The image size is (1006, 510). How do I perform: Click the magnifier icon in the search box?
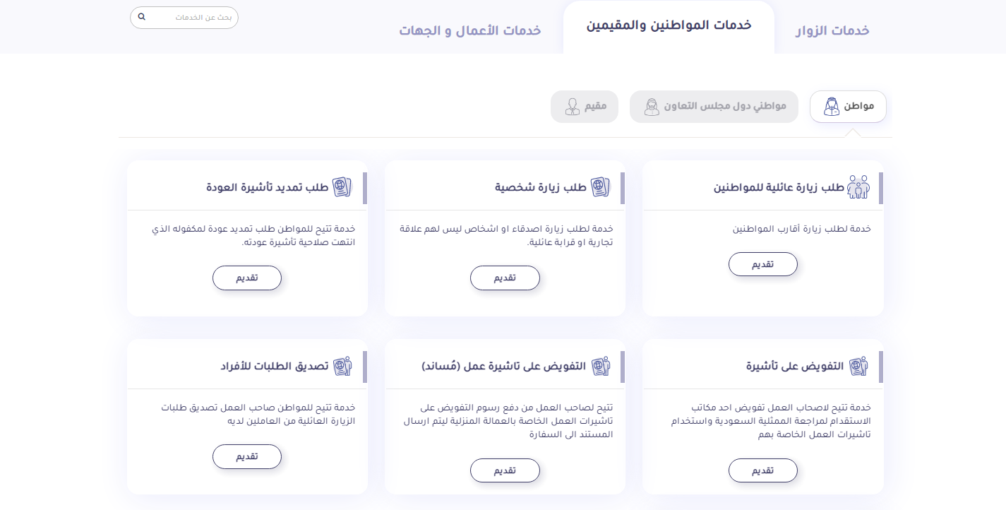point(141,17)
